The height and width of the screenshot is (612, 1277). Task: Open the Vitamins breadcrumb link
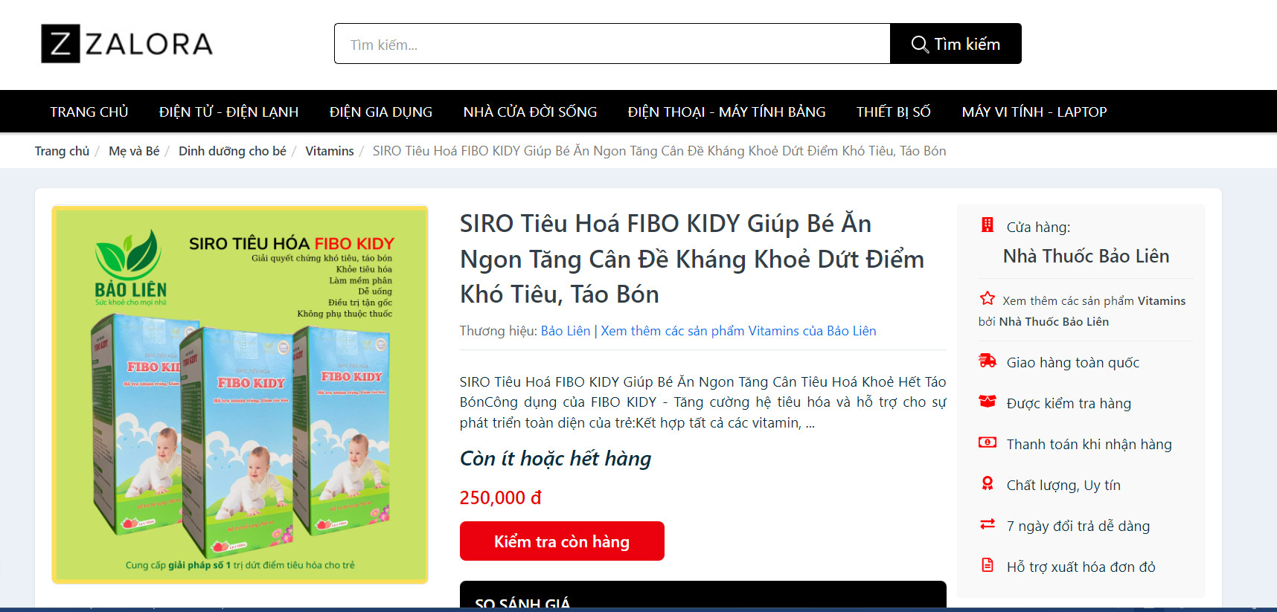click(x=330, y=151)
